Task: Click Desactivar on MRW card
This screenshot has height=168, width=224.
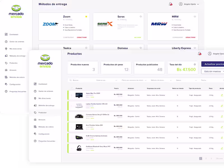Action: pyautogui.click(x=190, y=38)
